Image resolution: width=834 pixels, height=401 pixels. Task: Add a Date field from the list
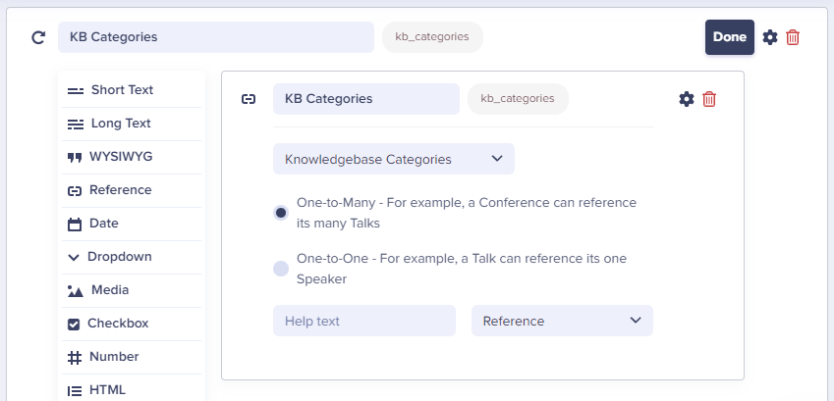point(132,224)
